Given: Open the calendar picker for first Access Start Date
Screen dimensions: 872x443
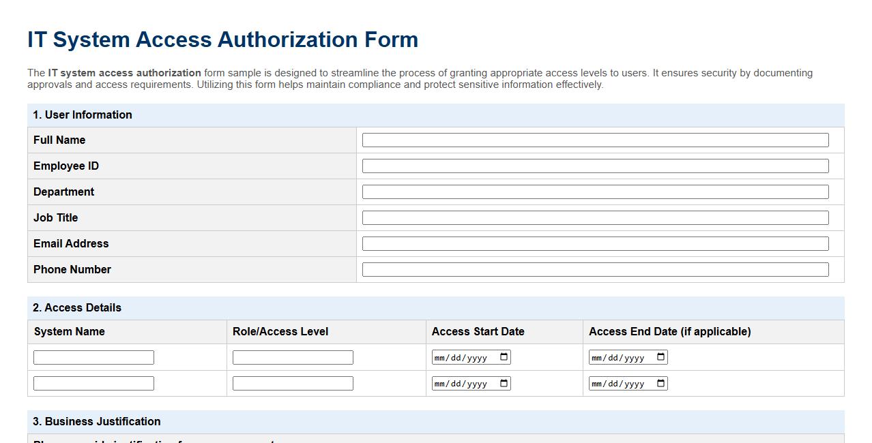Looking at the screenshot, I should [502, 356].
